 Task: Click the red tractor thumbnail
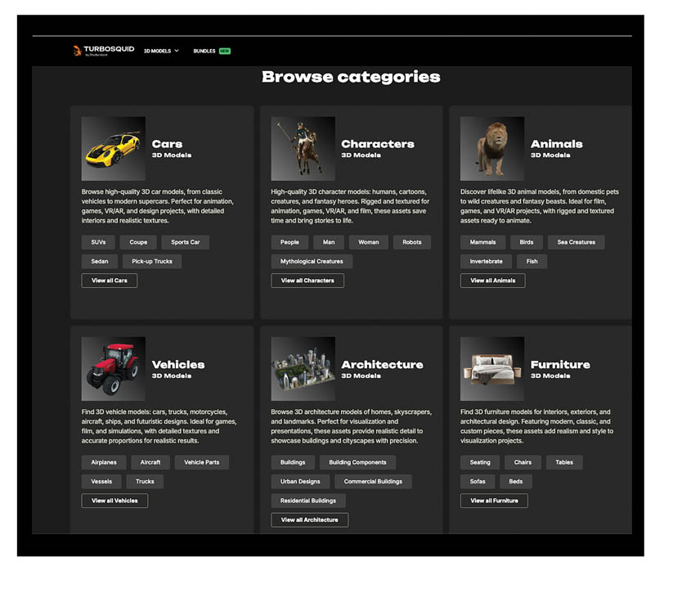[114, 368]
